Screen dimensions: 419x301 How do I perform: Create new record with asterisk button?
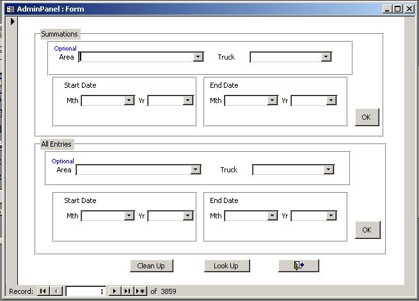(x=140, y=291)
